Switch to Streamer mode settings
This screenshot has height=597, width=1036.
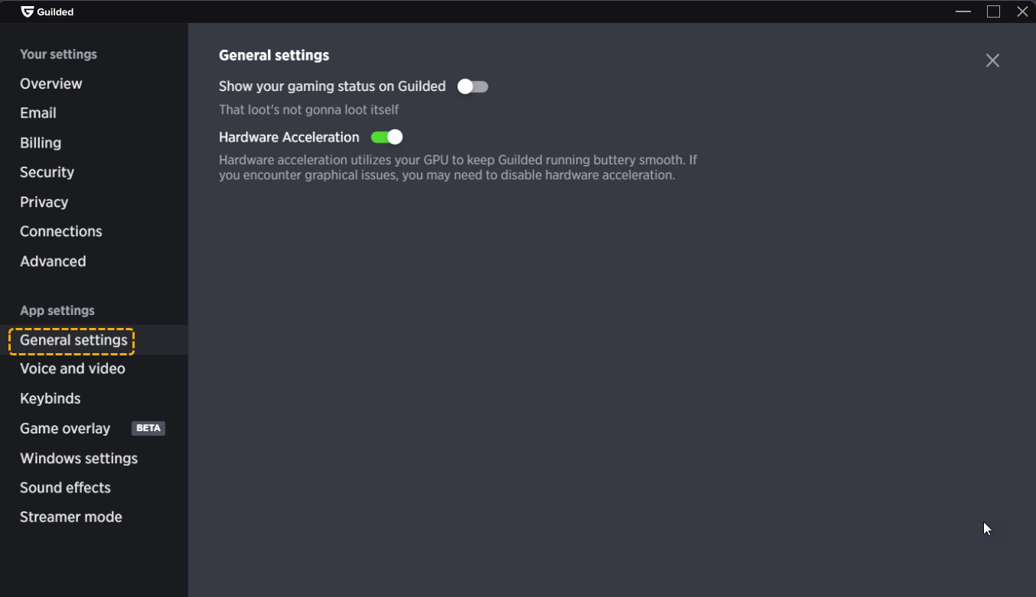click(x=71, y=517)
